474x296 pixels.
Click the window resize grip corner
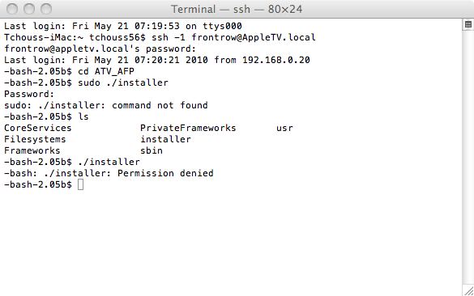468,291
